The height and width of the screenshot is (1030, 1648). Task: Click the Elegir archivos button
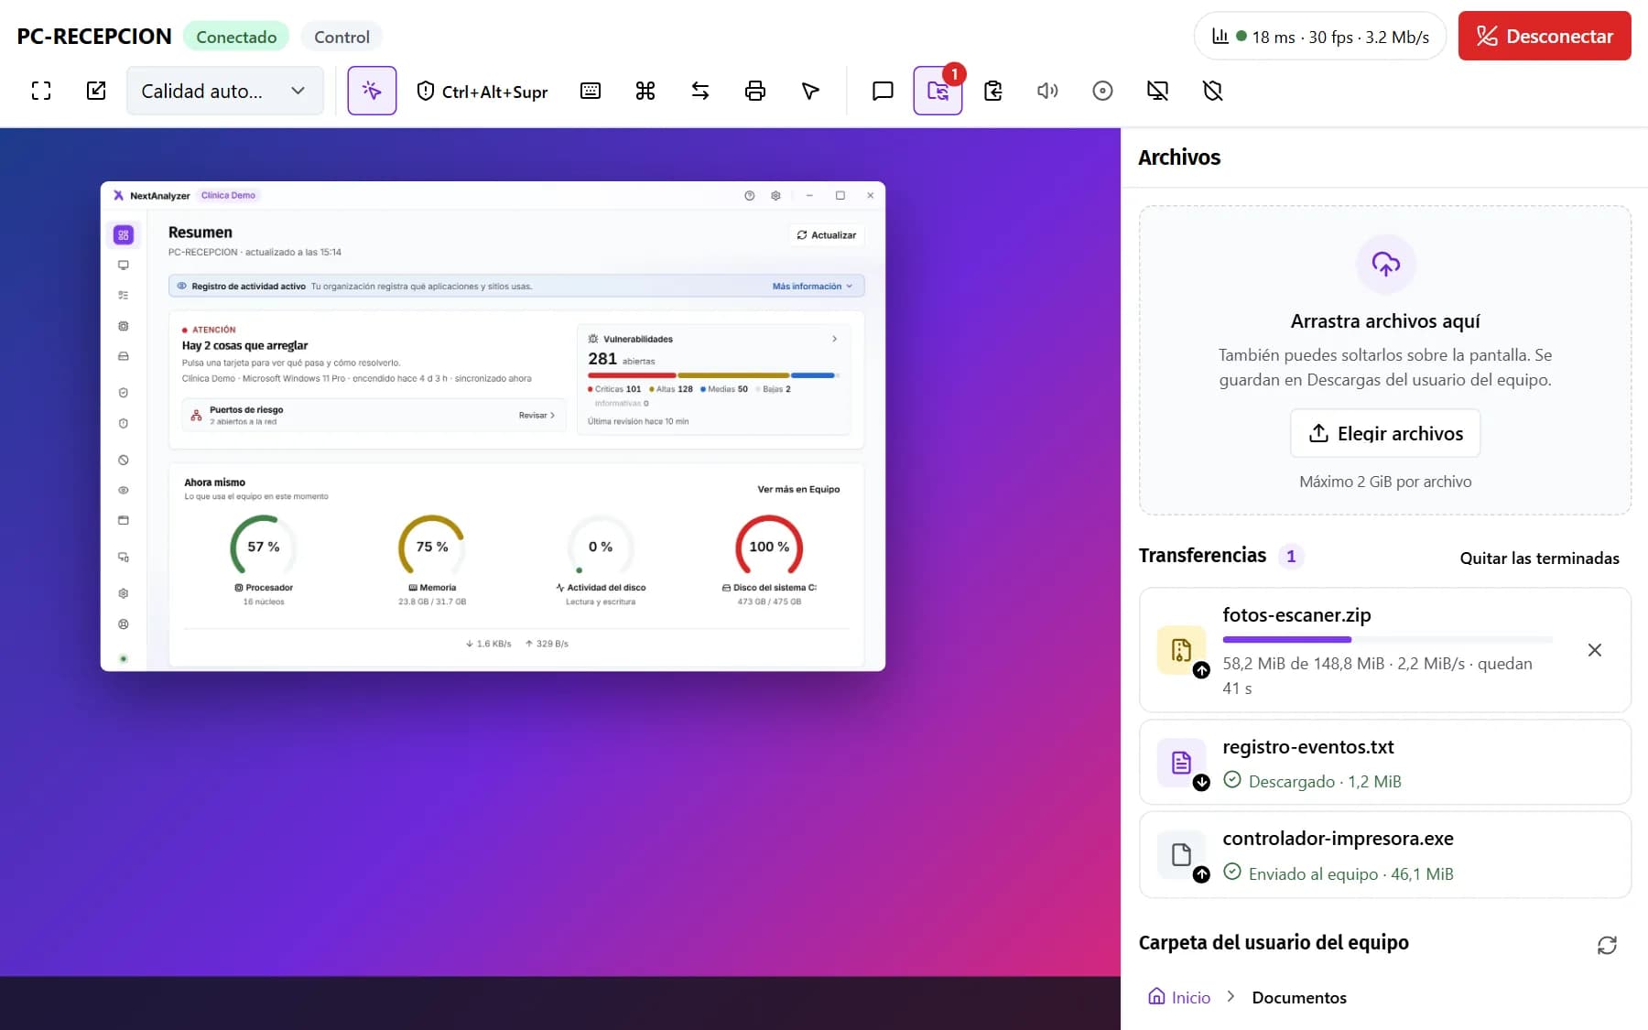(1385, 433)
